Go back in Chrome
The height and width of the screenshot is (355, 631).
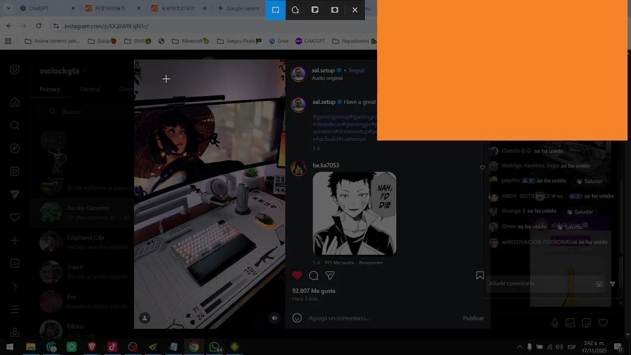tap(9, 26)
